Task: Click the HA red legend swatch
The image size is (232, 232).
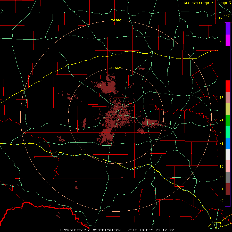Action: [228, 86]
